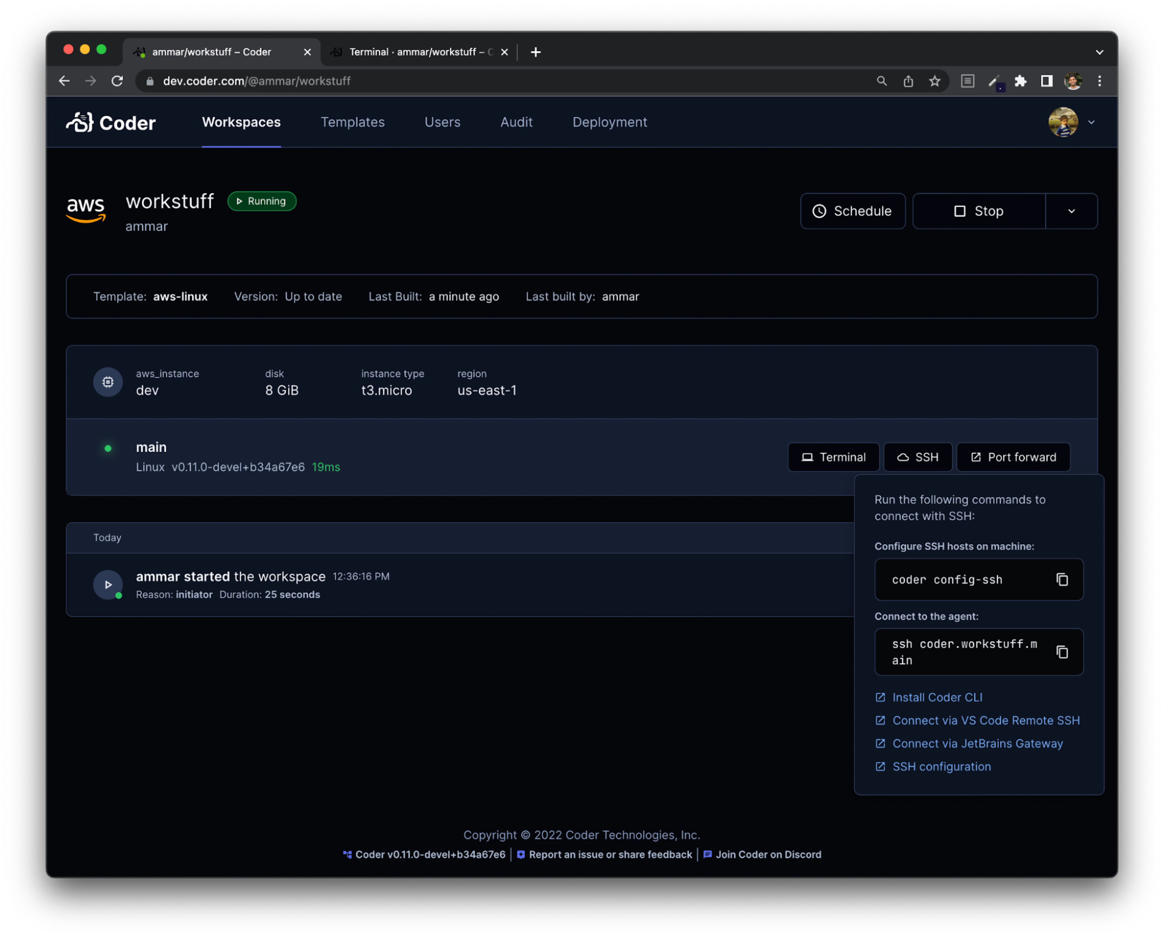Go back with the browser back arrow
Viewport: 1164px width, 939px height.
(64, 81)
